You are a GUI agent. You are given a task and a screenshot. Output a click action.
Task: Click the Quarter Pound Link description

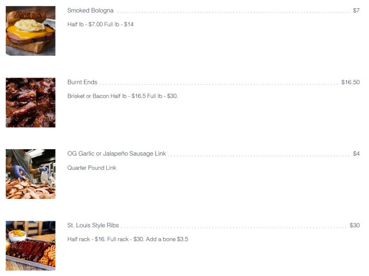pyautogui.click(x=92, y=168)
